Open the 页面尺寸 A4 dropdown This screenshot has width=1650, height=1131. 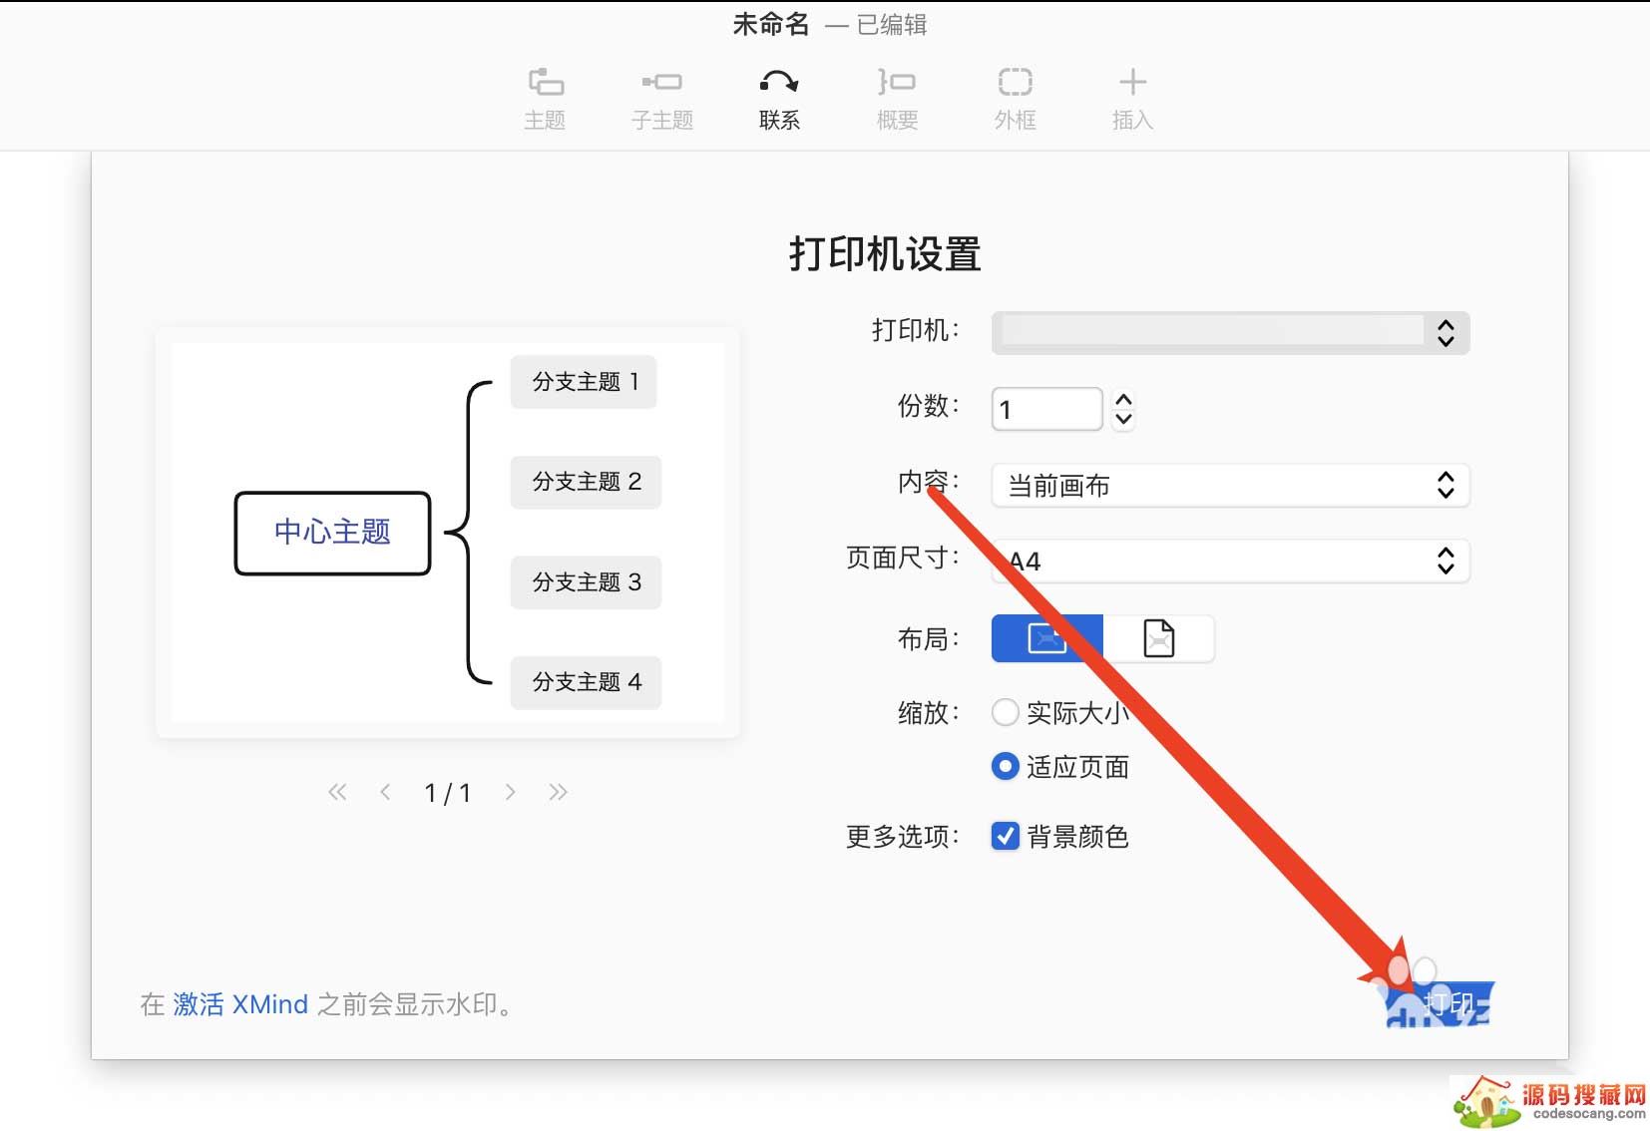pyautogui.click(x=1230, y=562)
